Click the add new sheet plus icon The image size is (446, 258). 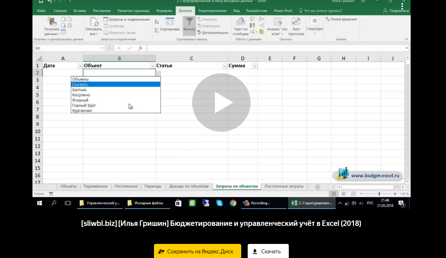tap(318, 187)
